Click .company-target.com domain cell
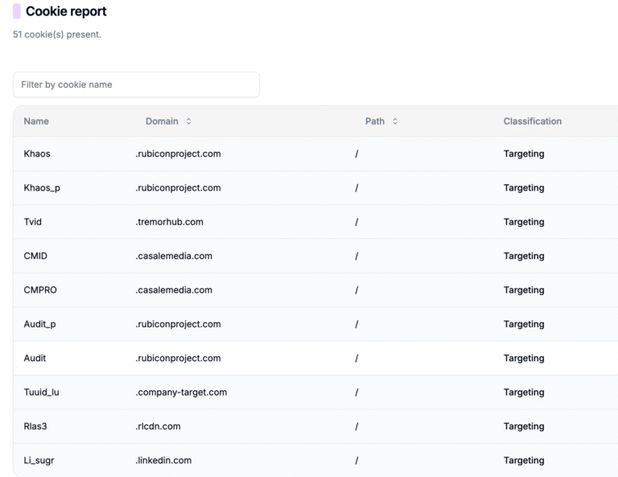The height and width of the screenshot is (477, 618). coord(181,393)
